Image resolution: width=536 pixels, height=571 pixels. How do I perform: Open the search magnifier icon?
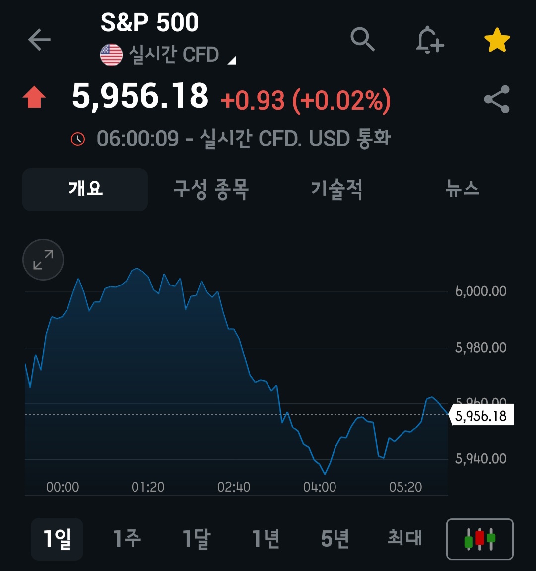362,39
